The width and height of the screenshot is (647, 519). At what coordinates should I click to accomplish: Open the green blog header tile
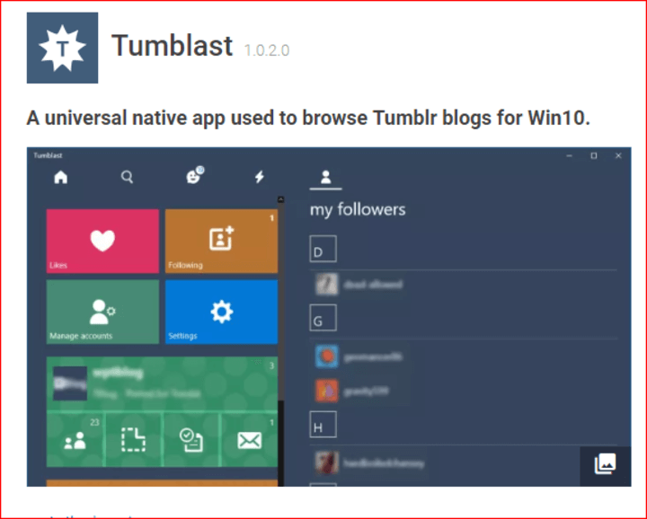pyautogui.click(x=162, y=383)
